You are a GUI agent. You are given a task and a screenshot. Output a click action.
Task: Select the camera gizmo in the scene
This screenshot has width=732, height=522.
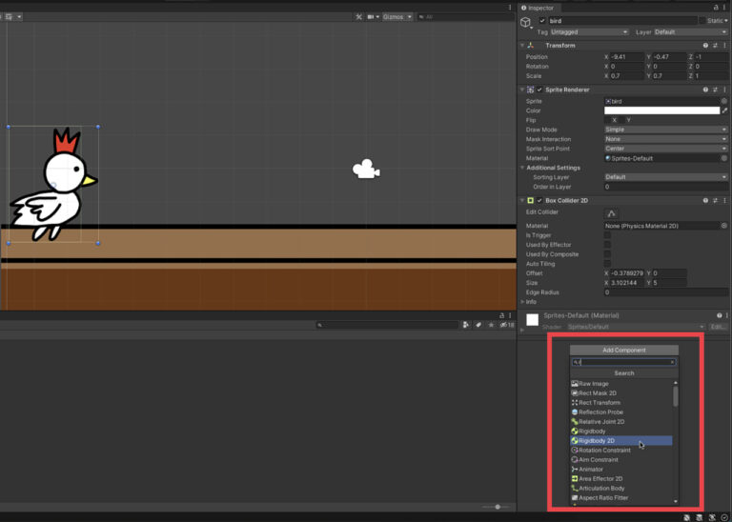(366, 169)
